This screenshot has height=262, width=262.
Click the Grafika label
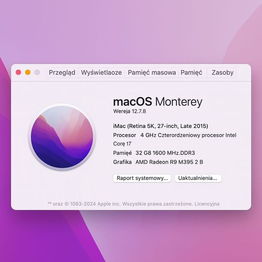tap(122, 162)
